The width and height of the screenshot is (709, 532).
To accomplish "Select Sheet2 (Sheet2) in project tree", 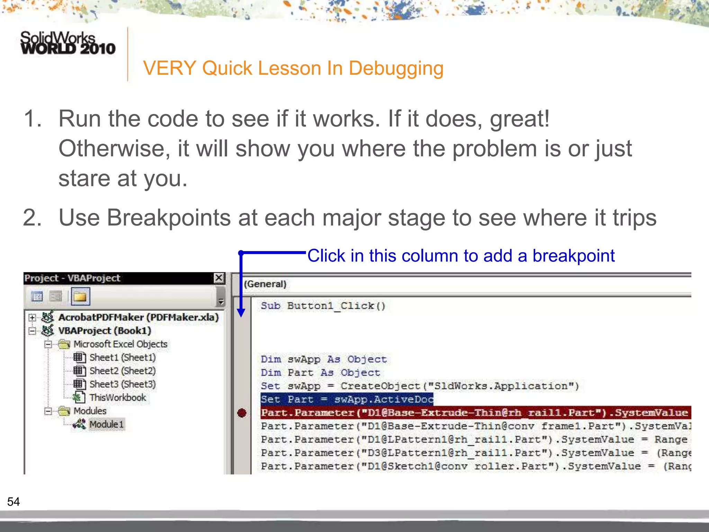I will pyautogui.click(x=122, y=371).
